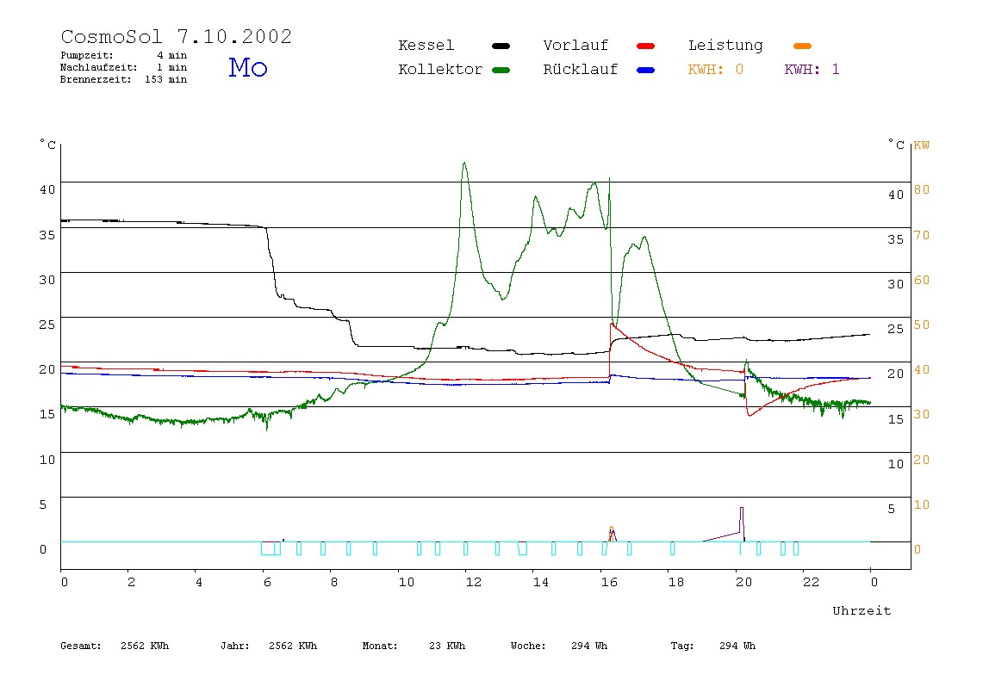Click the "Leistung" legend label

click(x=725, y=46)
